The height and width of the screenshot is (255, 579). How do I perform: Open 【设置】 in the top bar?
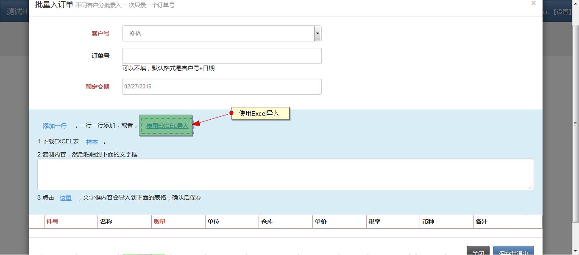562,12
